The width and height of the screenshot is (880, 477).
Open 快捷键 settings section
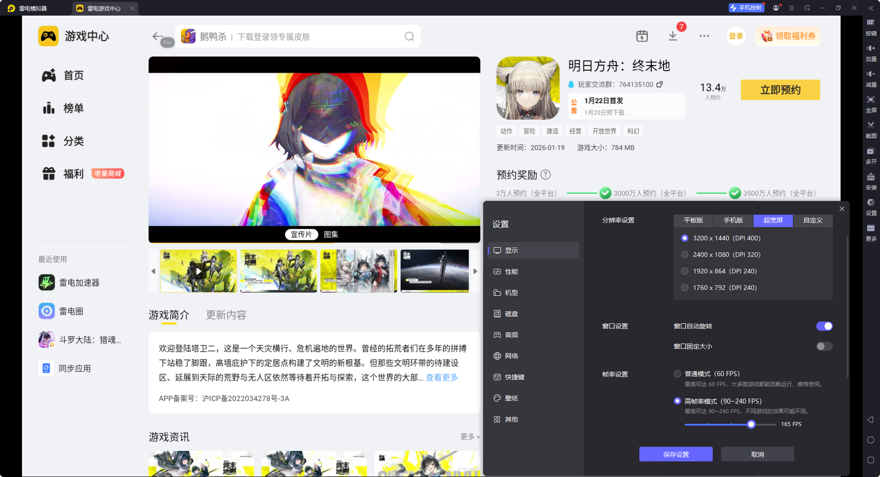point(533,377)
